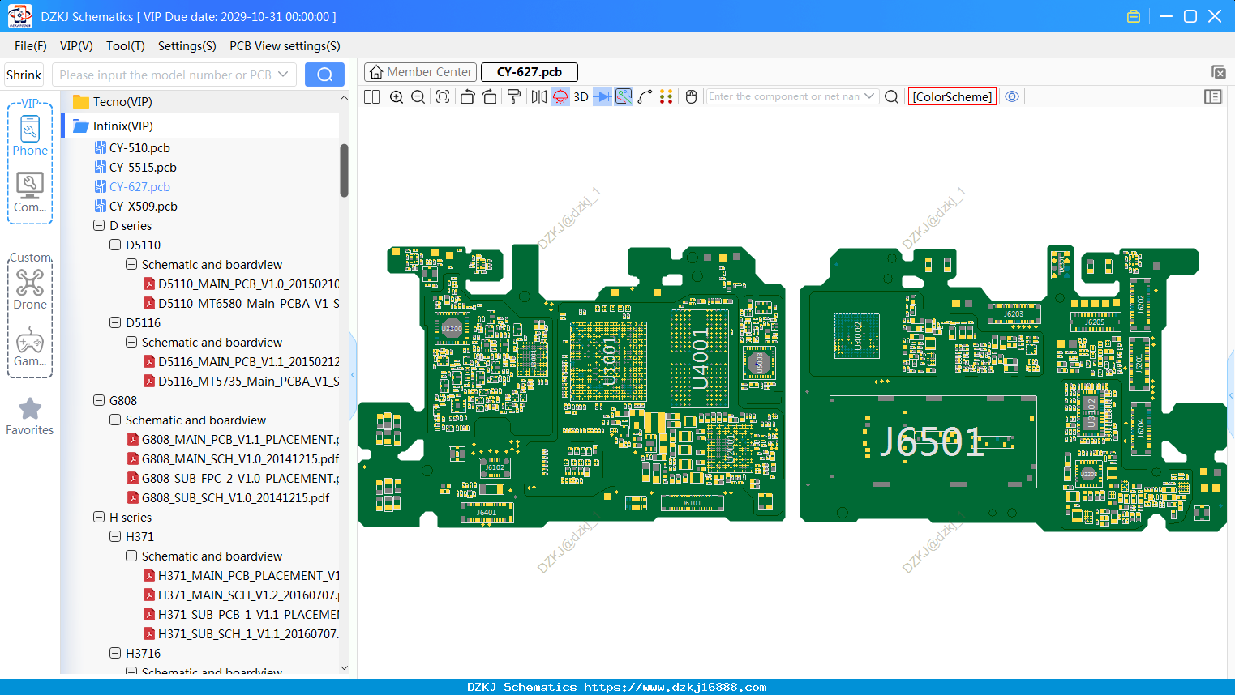Collapse the H3716 node
This screenshot has width=1235, height=695.
click(115, 653)
